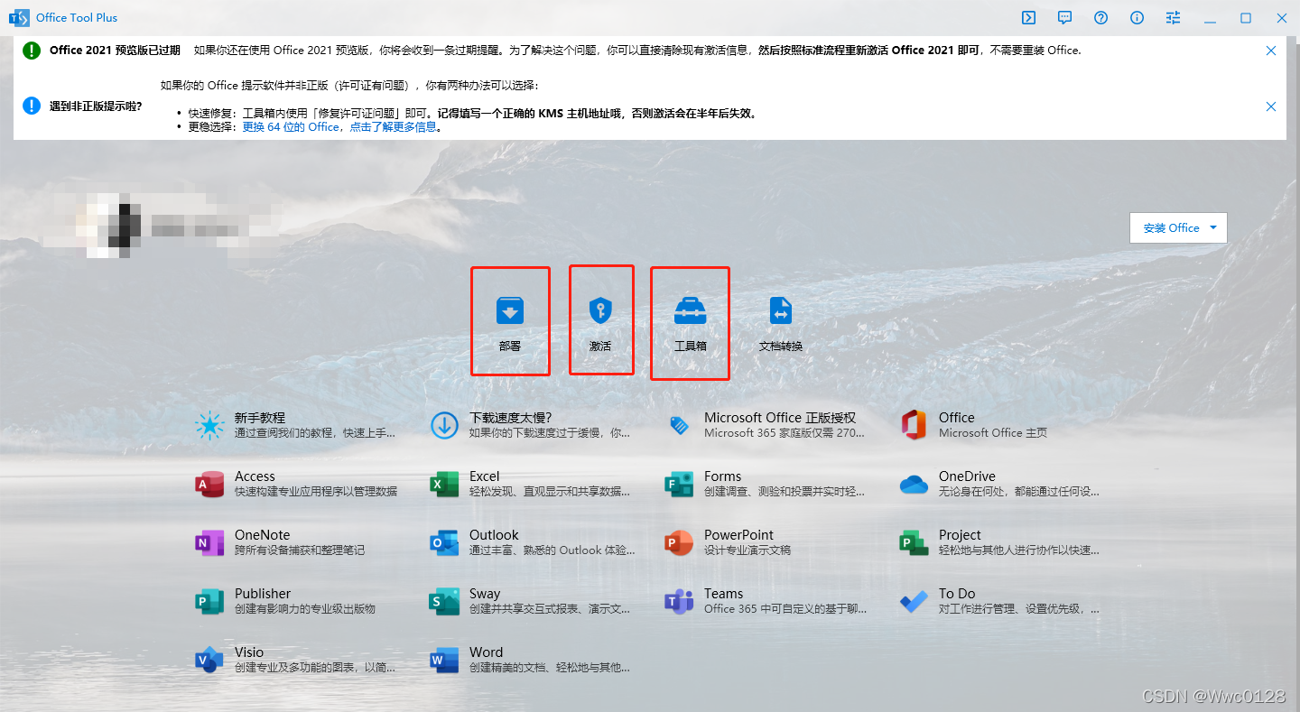The image size is (1300, 712).
Task: Open the 激活 (Activate) shield icon
Action: pos(600,311)
